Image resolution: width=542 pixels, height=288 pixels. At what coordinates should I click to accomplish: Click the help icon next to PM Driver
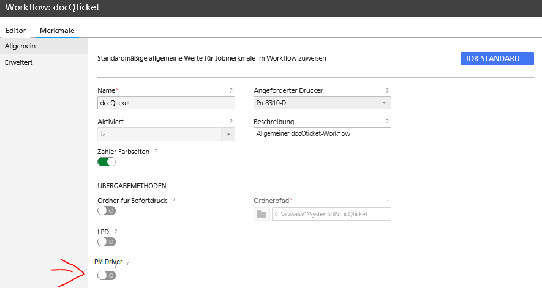coord(128,262)
